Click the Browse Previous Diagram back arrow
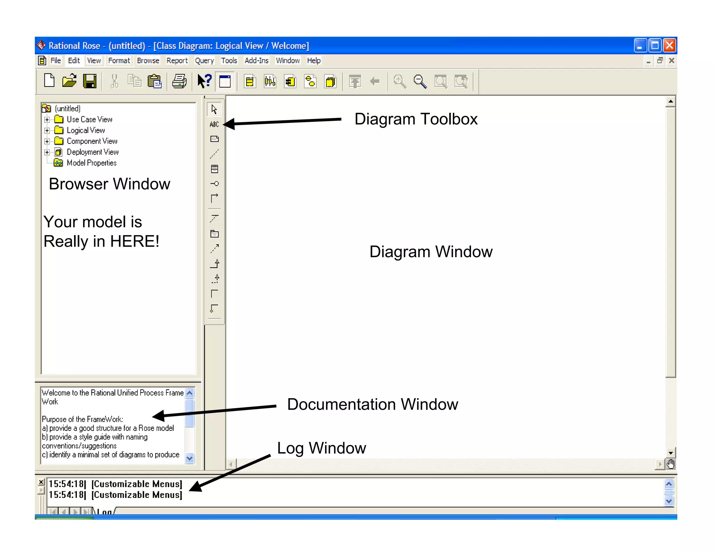Image resolution: width=715 pixels, height=552 pixels. coord(375,82)
